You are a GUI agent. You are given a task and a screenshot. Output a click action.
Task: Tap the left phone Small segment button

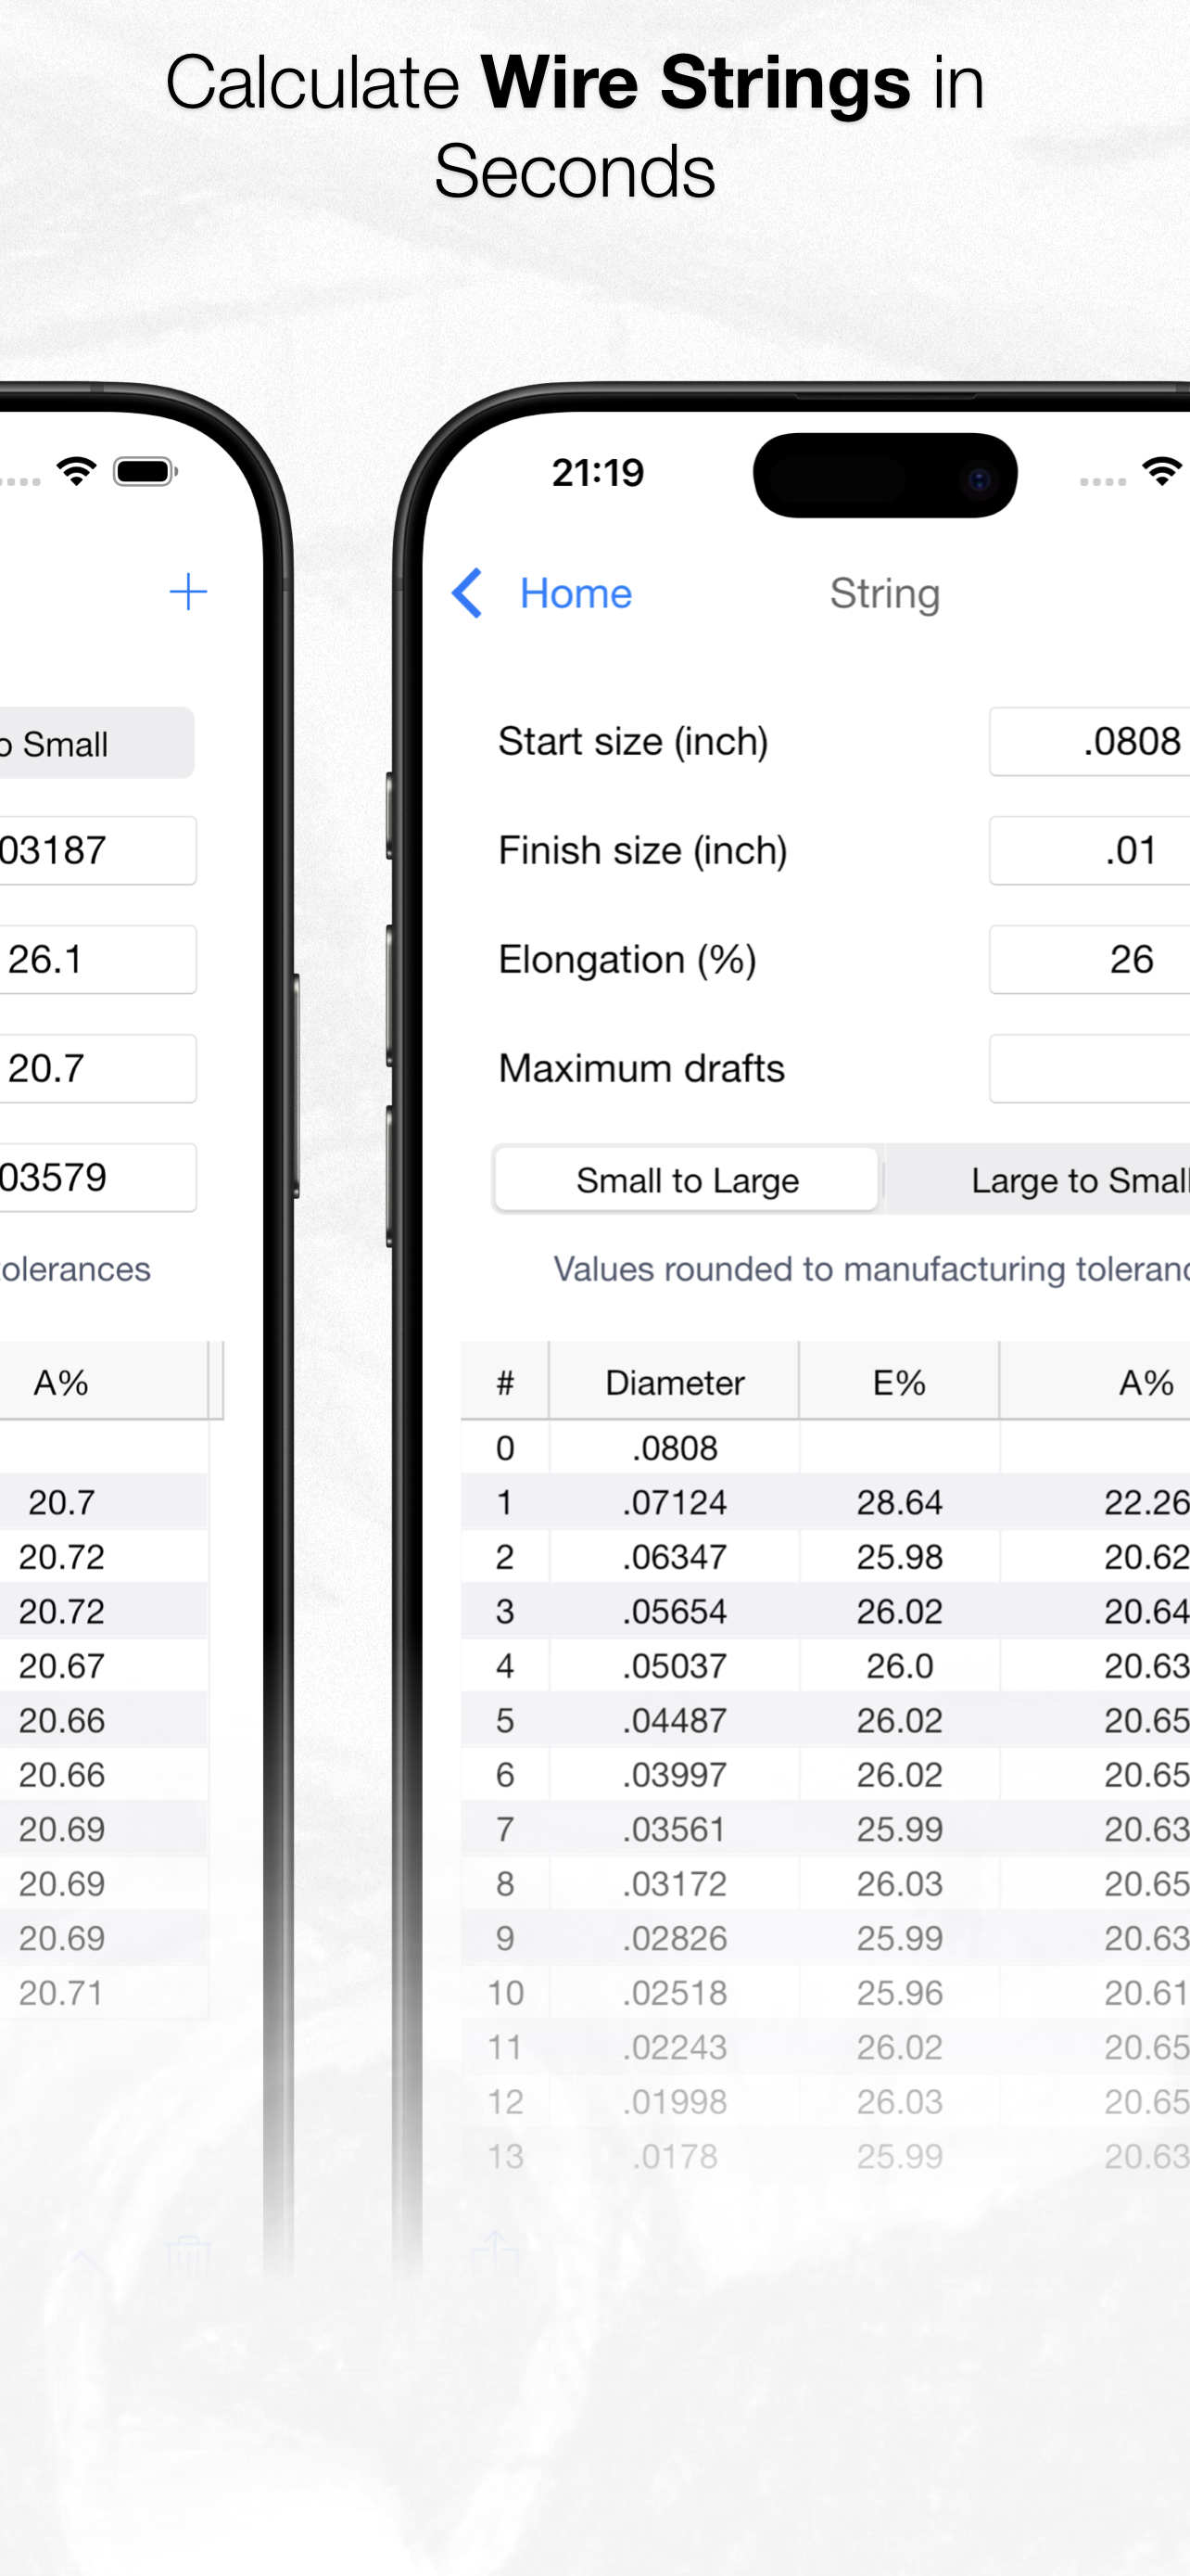pos(97,743)
